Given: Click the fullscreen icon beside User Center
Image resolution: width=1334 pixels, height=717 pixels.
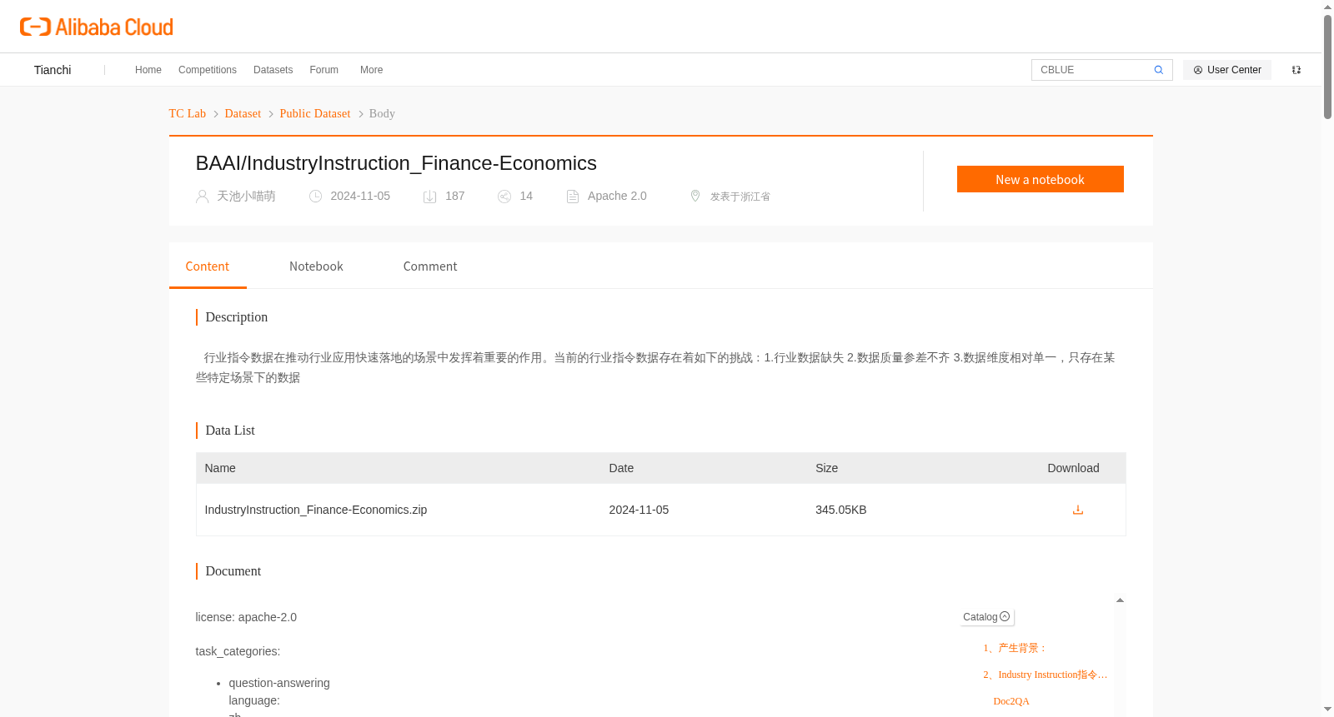Looking at the screenshot, I should click(1296, 70).
